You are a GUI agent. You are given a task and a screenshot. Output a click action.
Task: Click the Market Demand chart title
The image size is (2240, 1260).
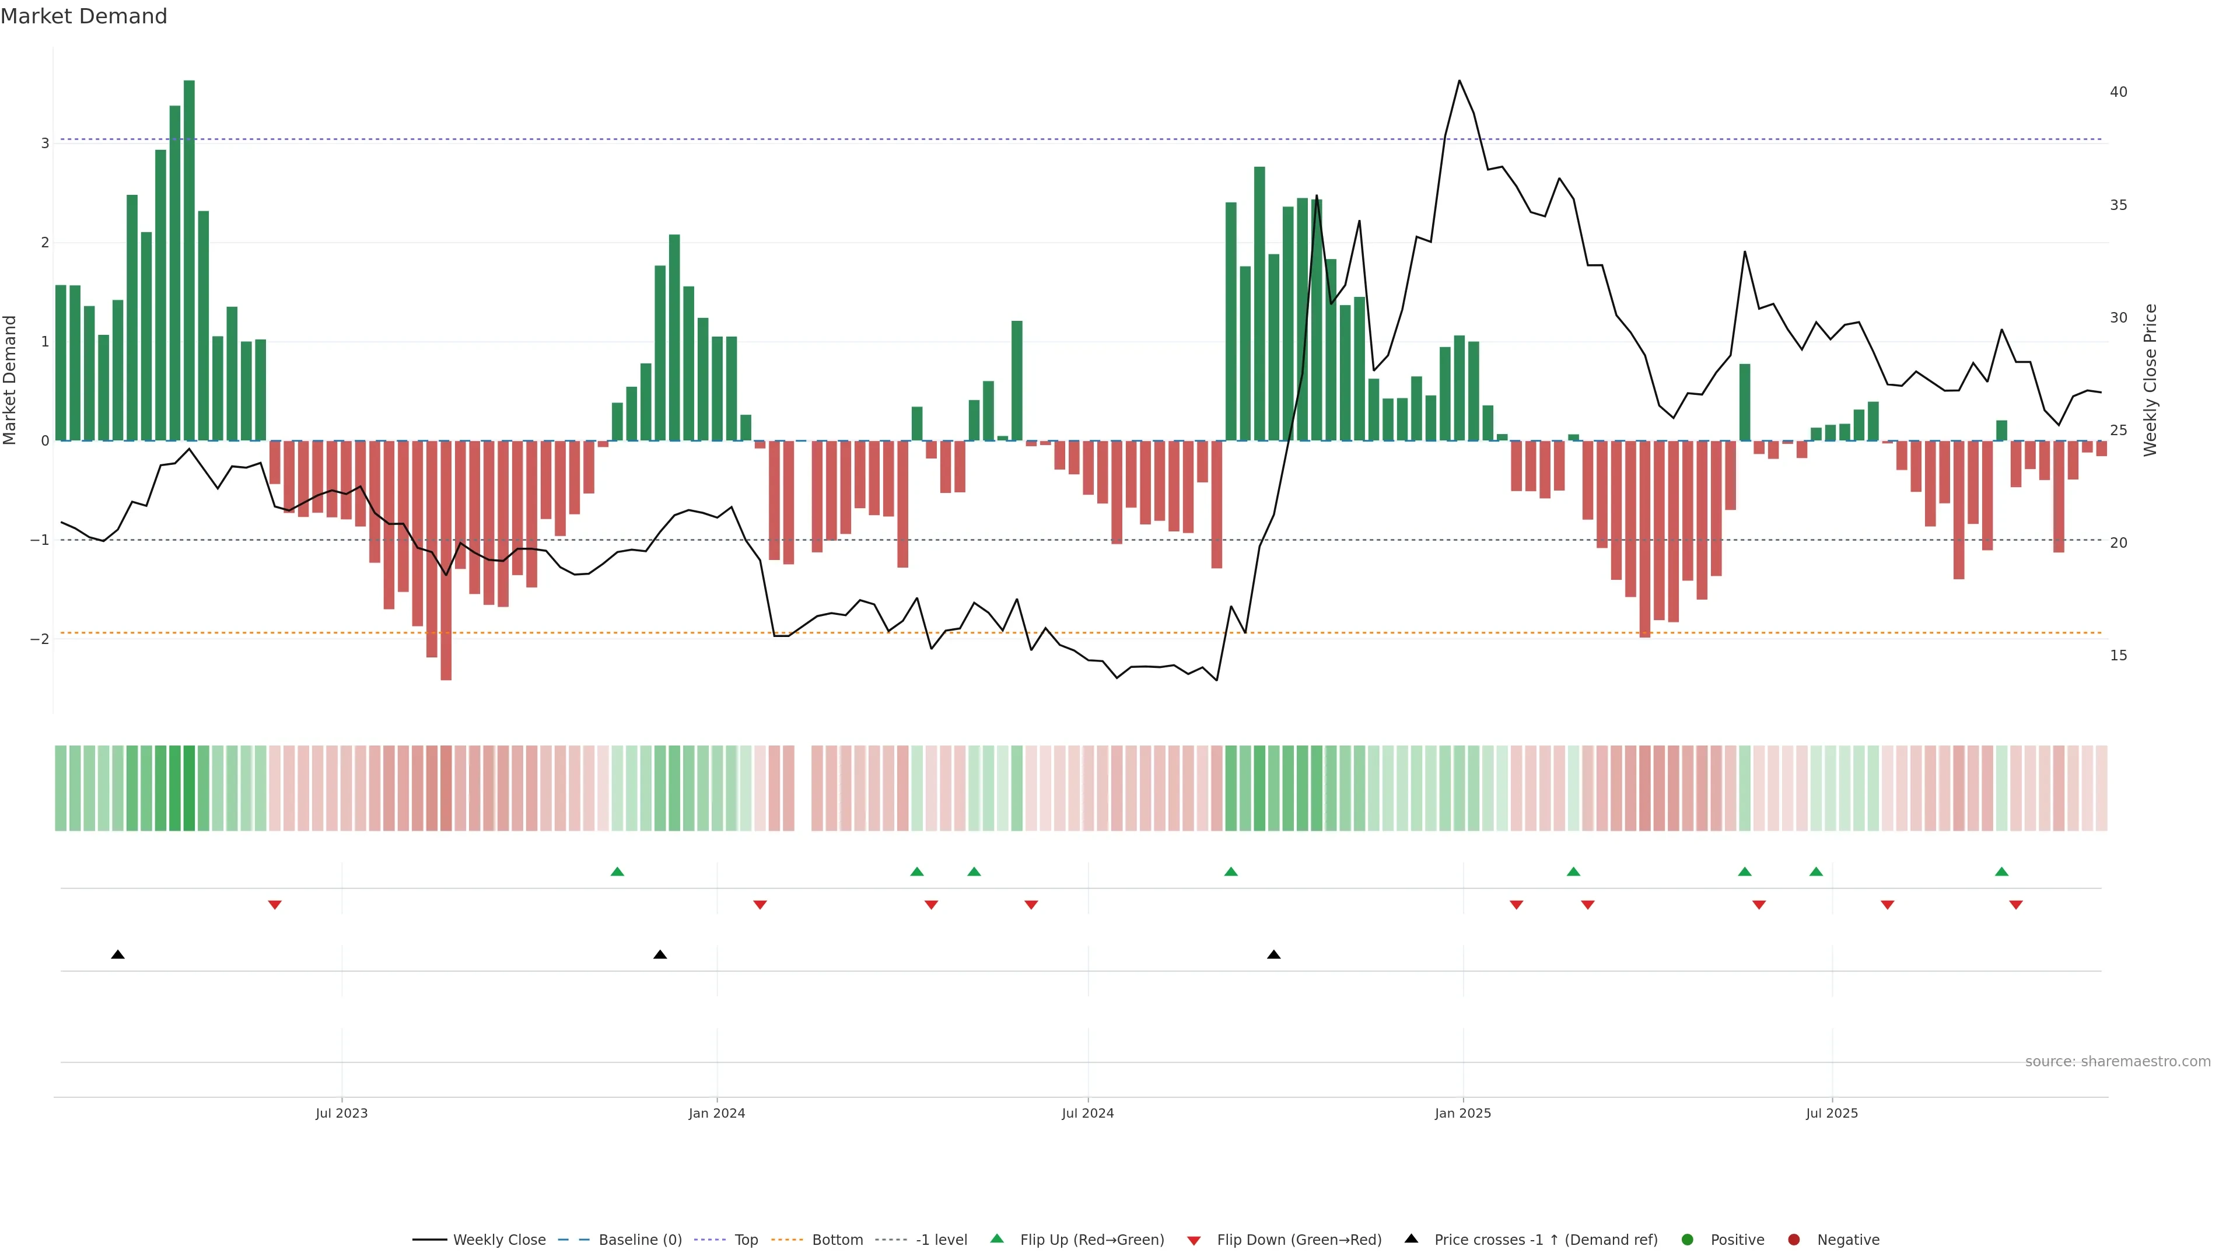point(83,16)
